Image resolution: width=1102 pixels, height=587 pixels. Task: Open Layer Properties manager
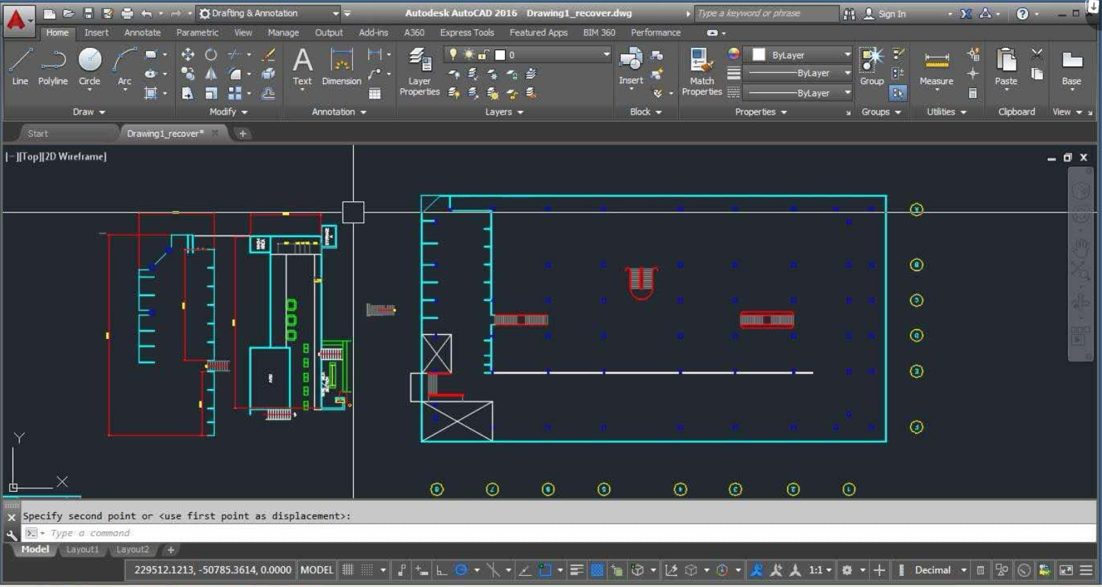(x=419, y=72)
